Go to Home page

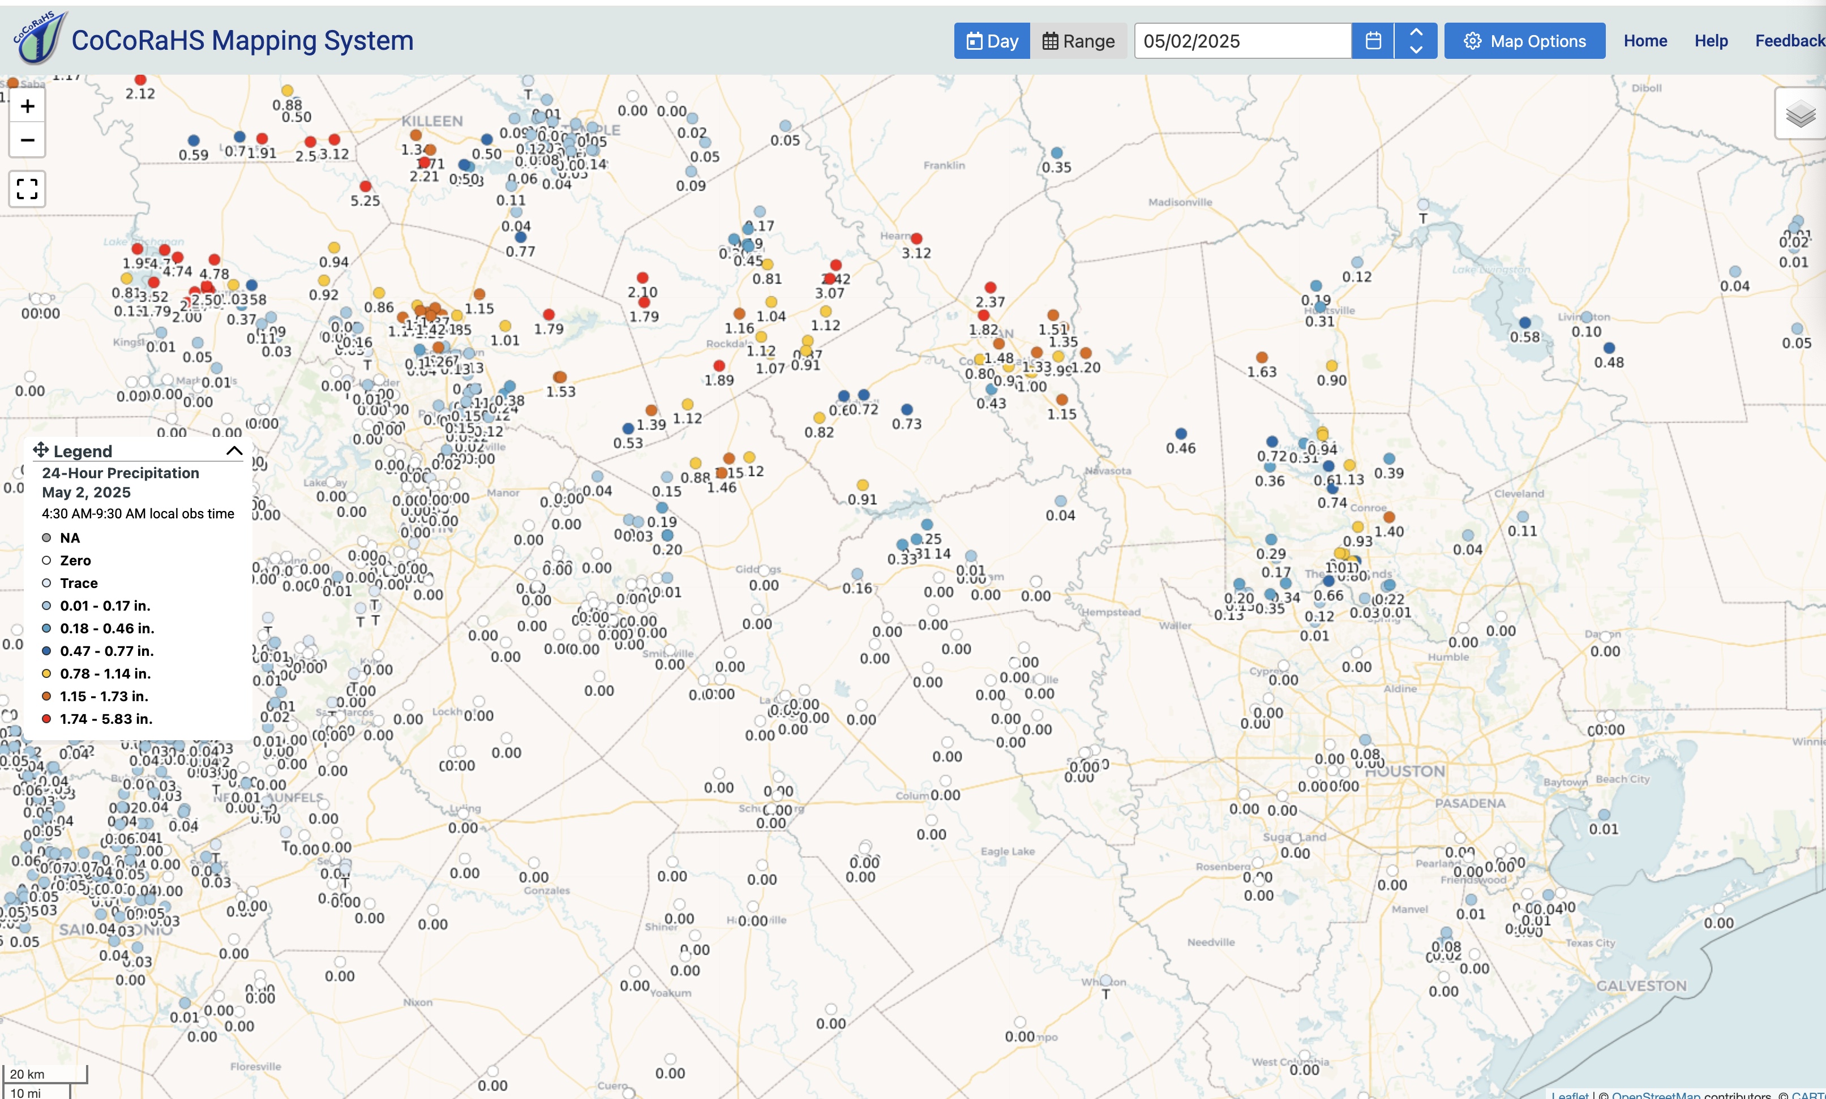[x=1644, y=41]
